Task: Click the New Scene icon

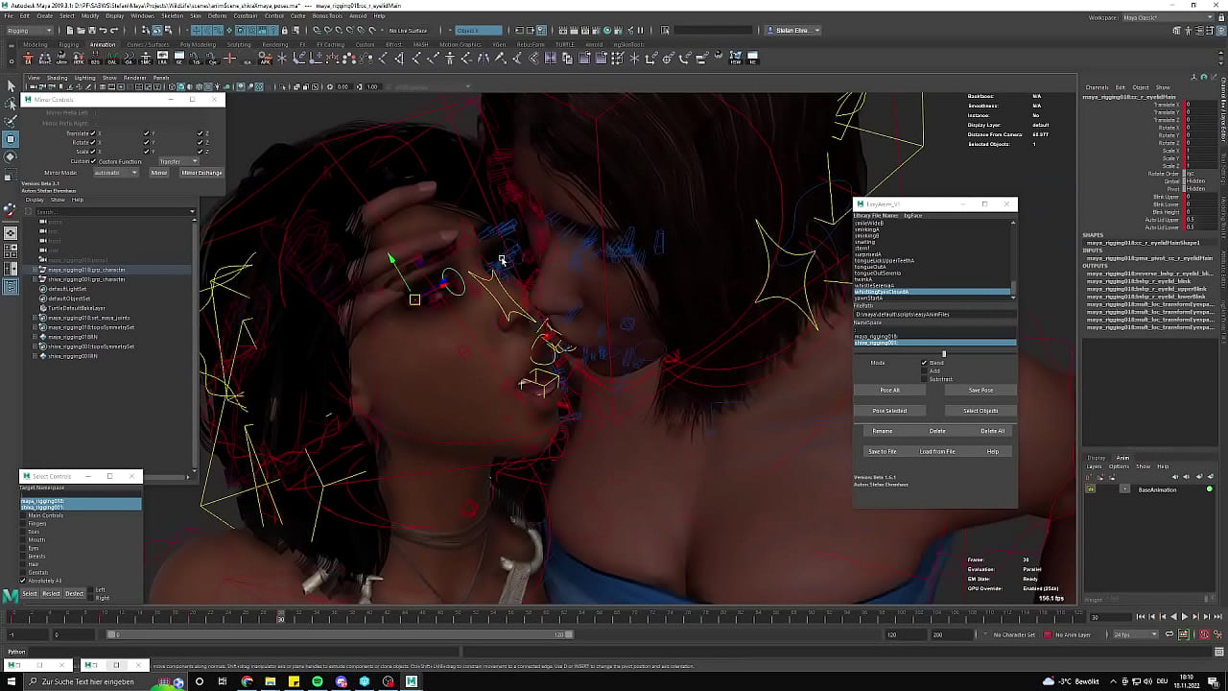Action: click(69, 31)
